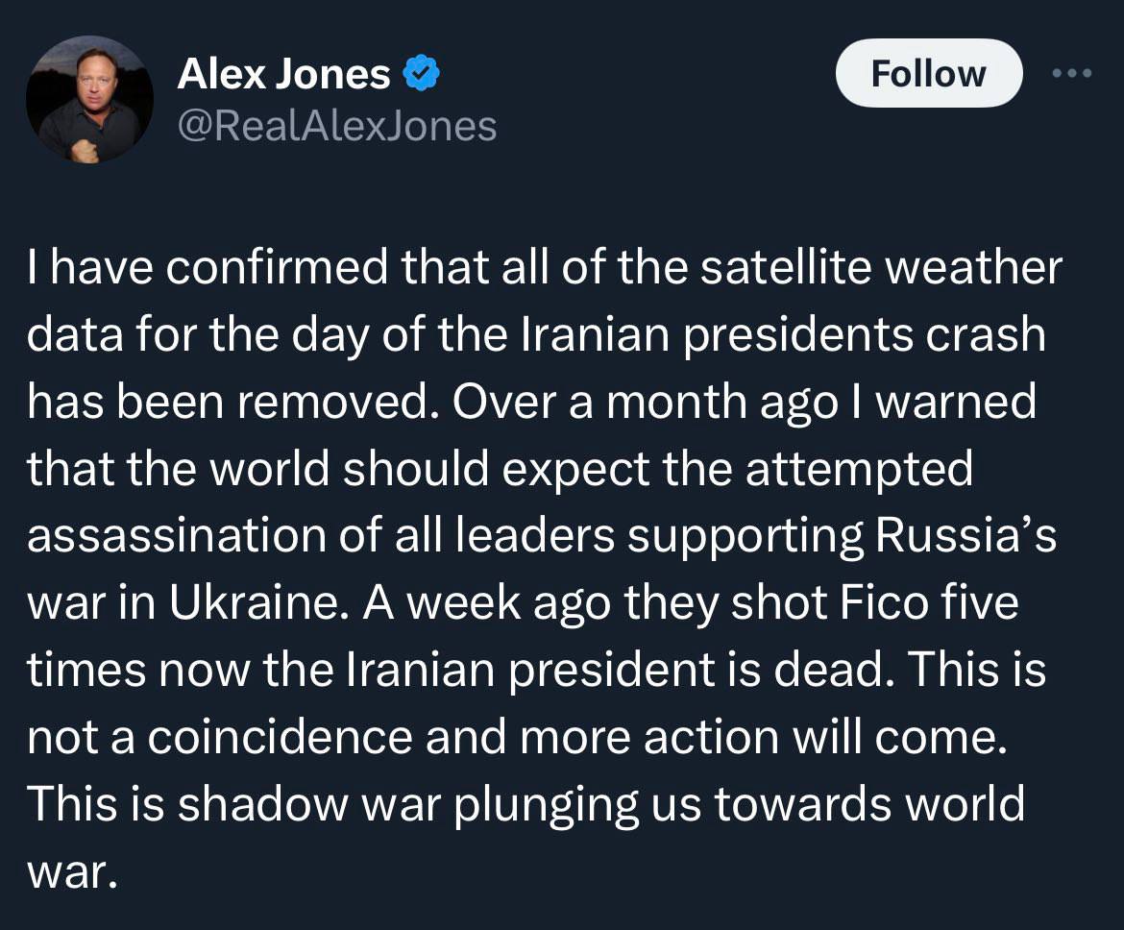Click the blue verified badge
This screenshot has height=930, width=1124.
click(x=421, y=74)
